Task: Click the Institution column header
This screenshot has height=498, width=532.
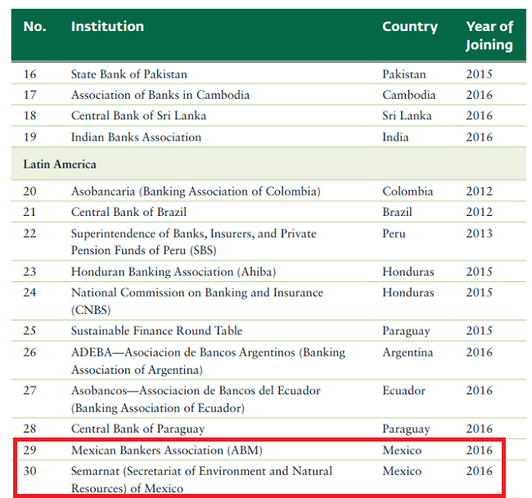Action: (107, 27)
